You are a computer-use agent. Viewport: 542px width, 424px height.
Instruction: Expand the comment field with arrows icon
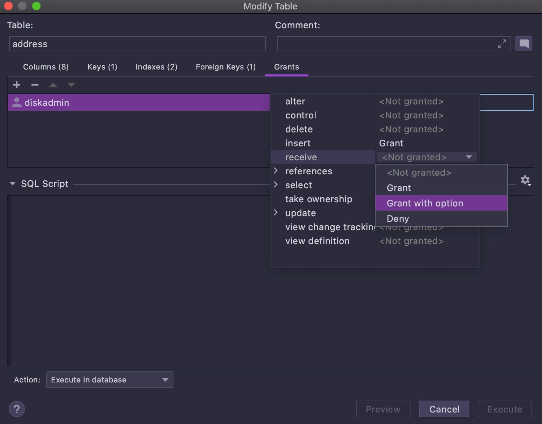(502, 44)
